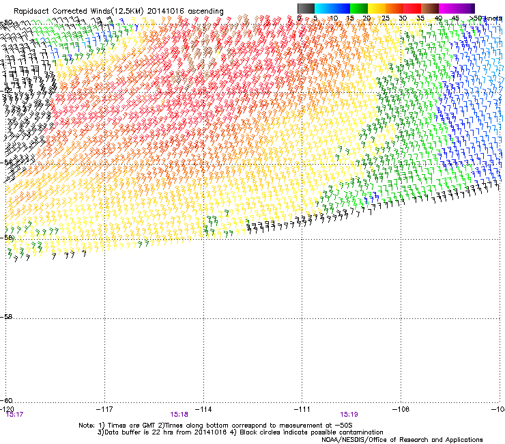Click the 'Times are GMT' note line
This screenshot has height=444, width=505.
click(x=216, y=426)
